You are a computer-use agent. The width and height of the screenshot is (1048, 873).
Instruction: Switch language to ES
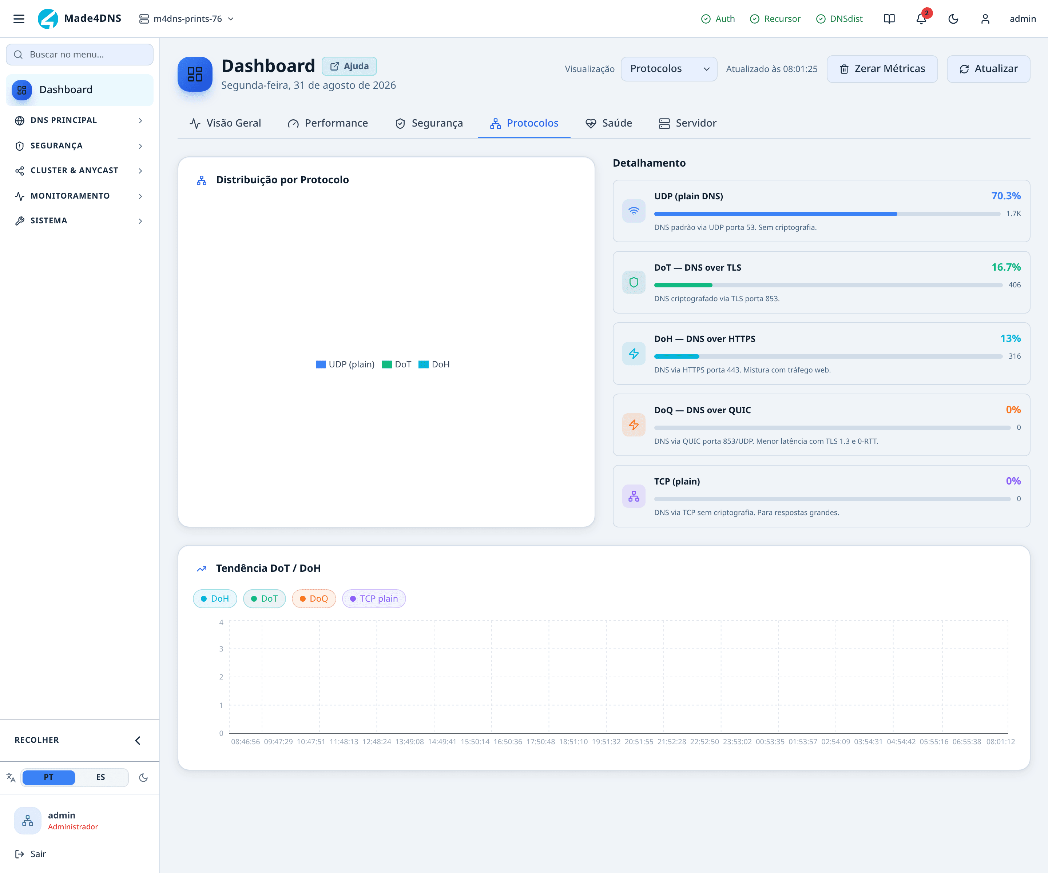(100, 777)
